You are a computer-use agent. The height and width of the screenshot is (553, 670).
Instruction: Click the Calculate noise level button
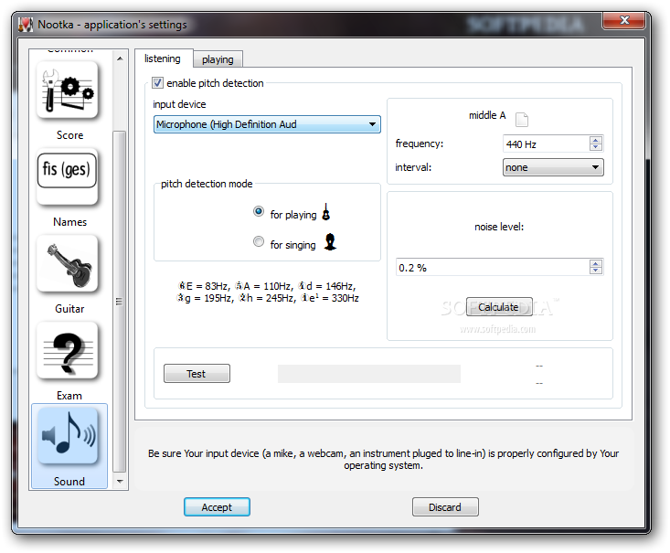(499, 307)
